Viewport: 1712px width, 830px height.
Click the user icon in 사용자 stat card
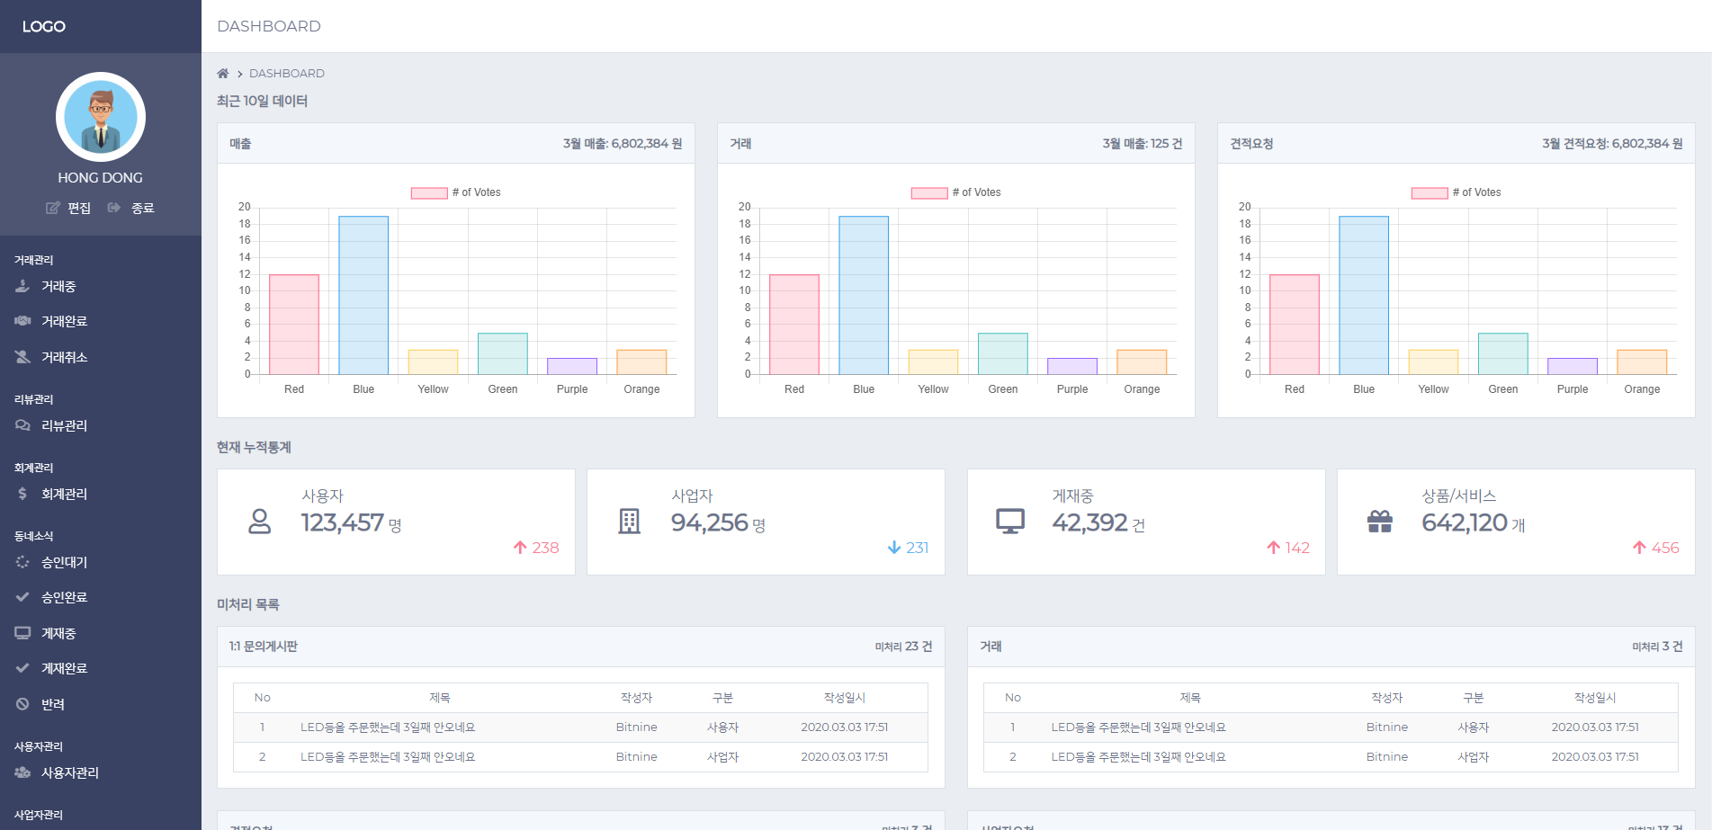tap(259, 522)
